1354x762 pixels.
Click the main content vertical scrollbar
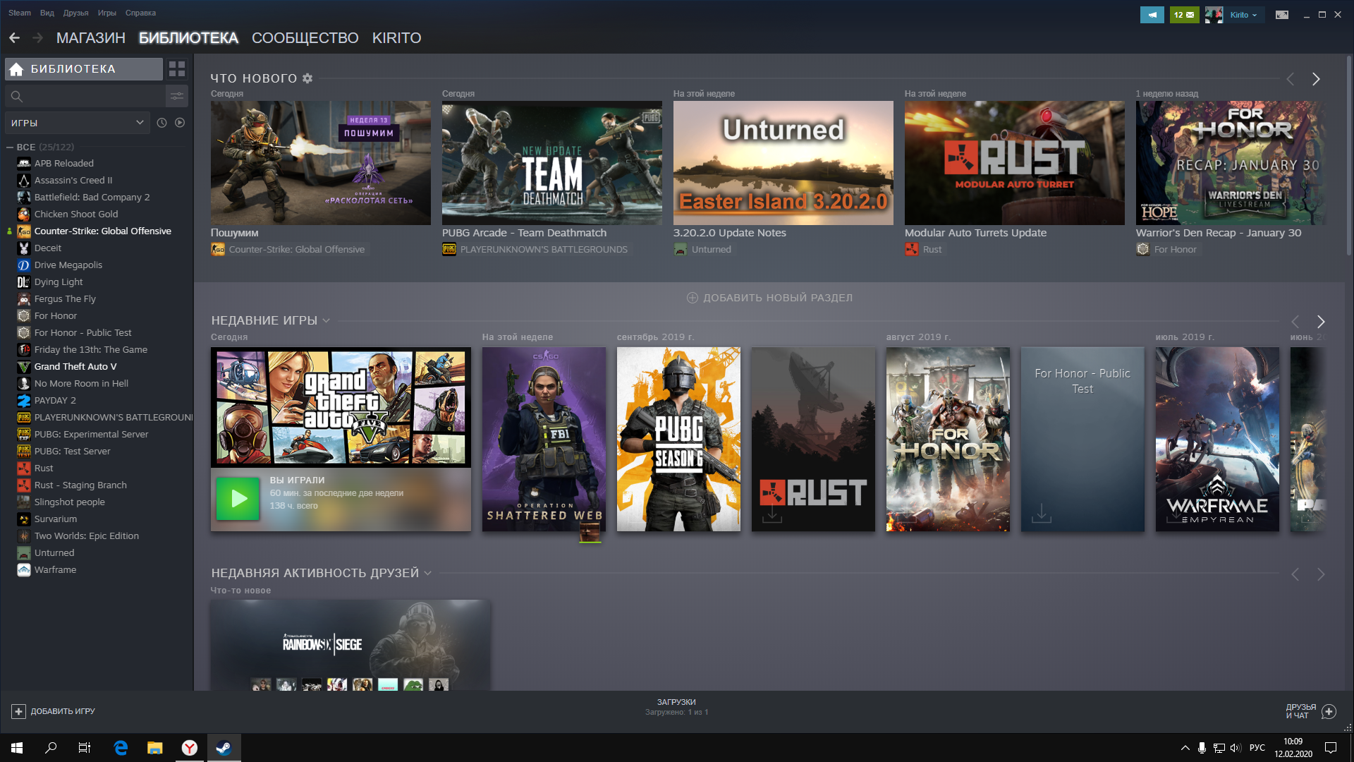[x=1349, y=155]
